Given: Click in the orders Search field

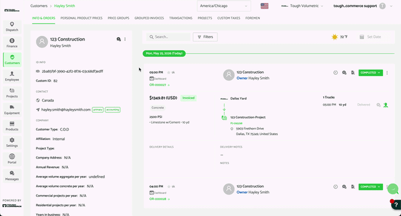Looking at the screenshot, I should point(169,37).
